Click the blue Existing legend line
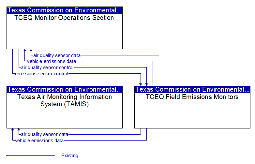The image size is (255, 164). 31,156
